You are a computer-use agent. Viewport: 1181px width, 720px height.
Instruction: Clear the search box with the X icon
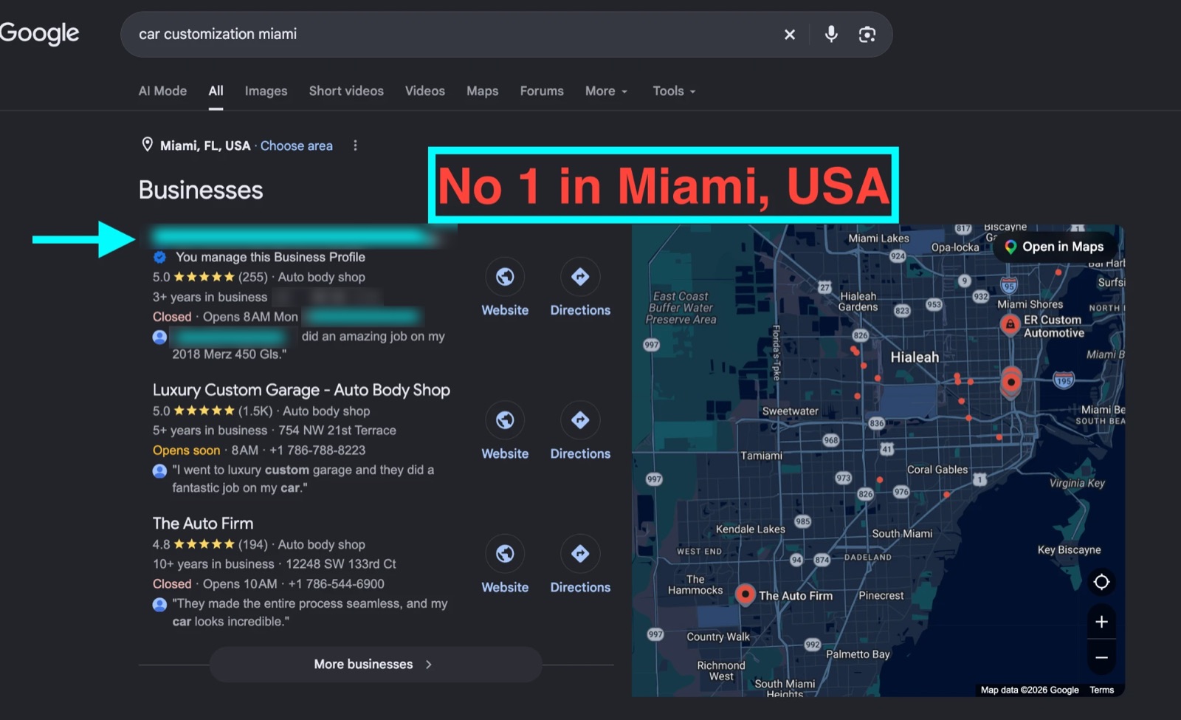pyautogui.click(x=789, y=34)
